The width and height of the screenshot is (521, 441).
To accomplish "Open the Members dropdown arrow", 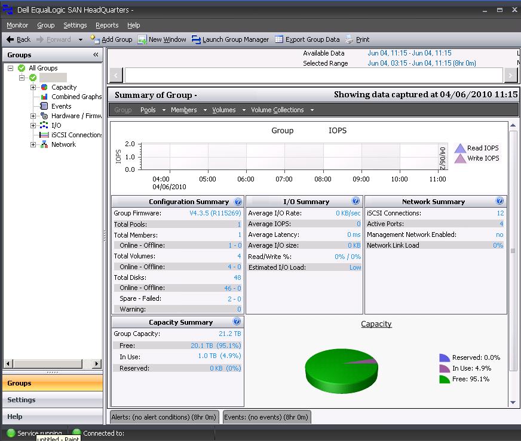I will click(205, 110).
